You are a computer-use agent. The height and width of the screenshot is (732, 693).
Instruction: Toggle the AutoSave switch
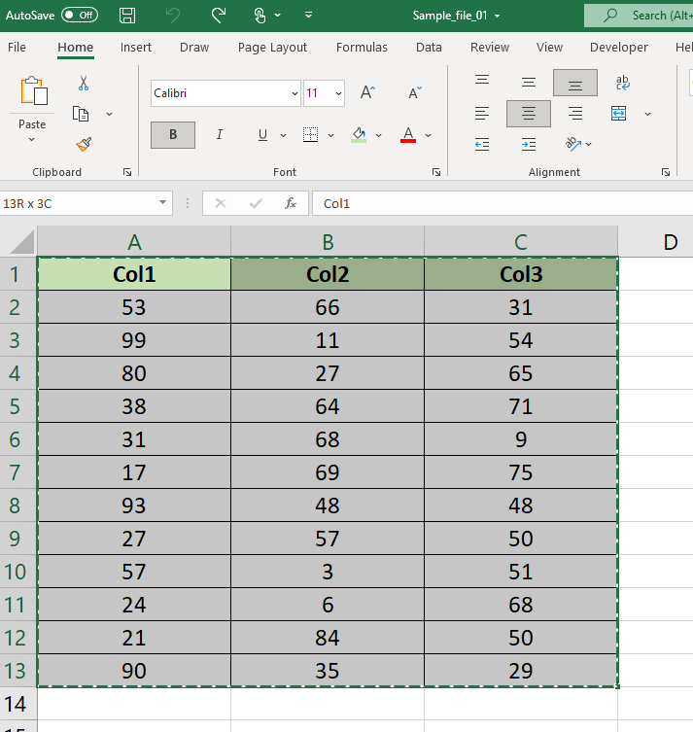point(80,15)
